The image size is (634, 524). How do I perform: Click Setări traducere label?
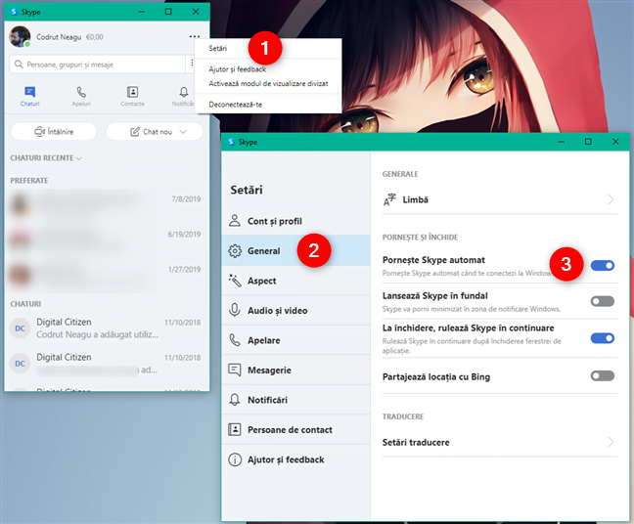coord(416,443)
